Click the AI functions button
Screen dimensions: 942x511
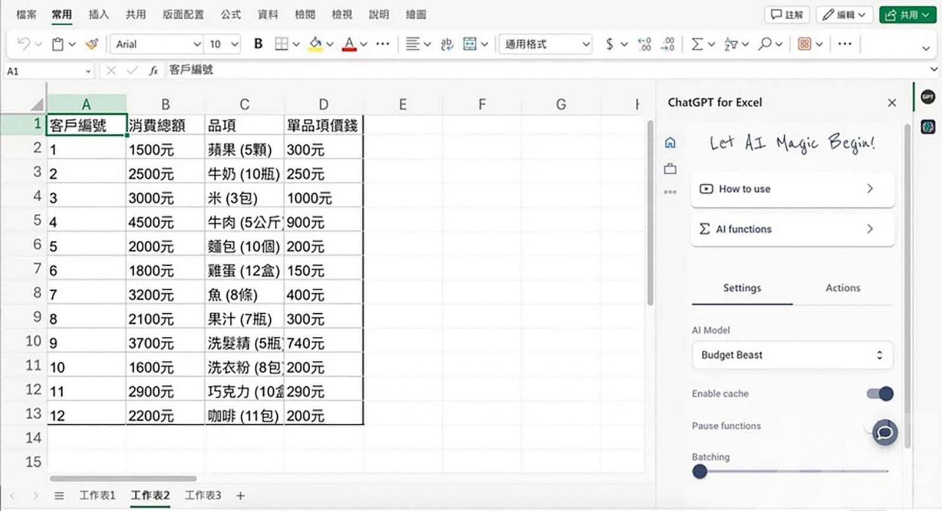tap(792, 229)
